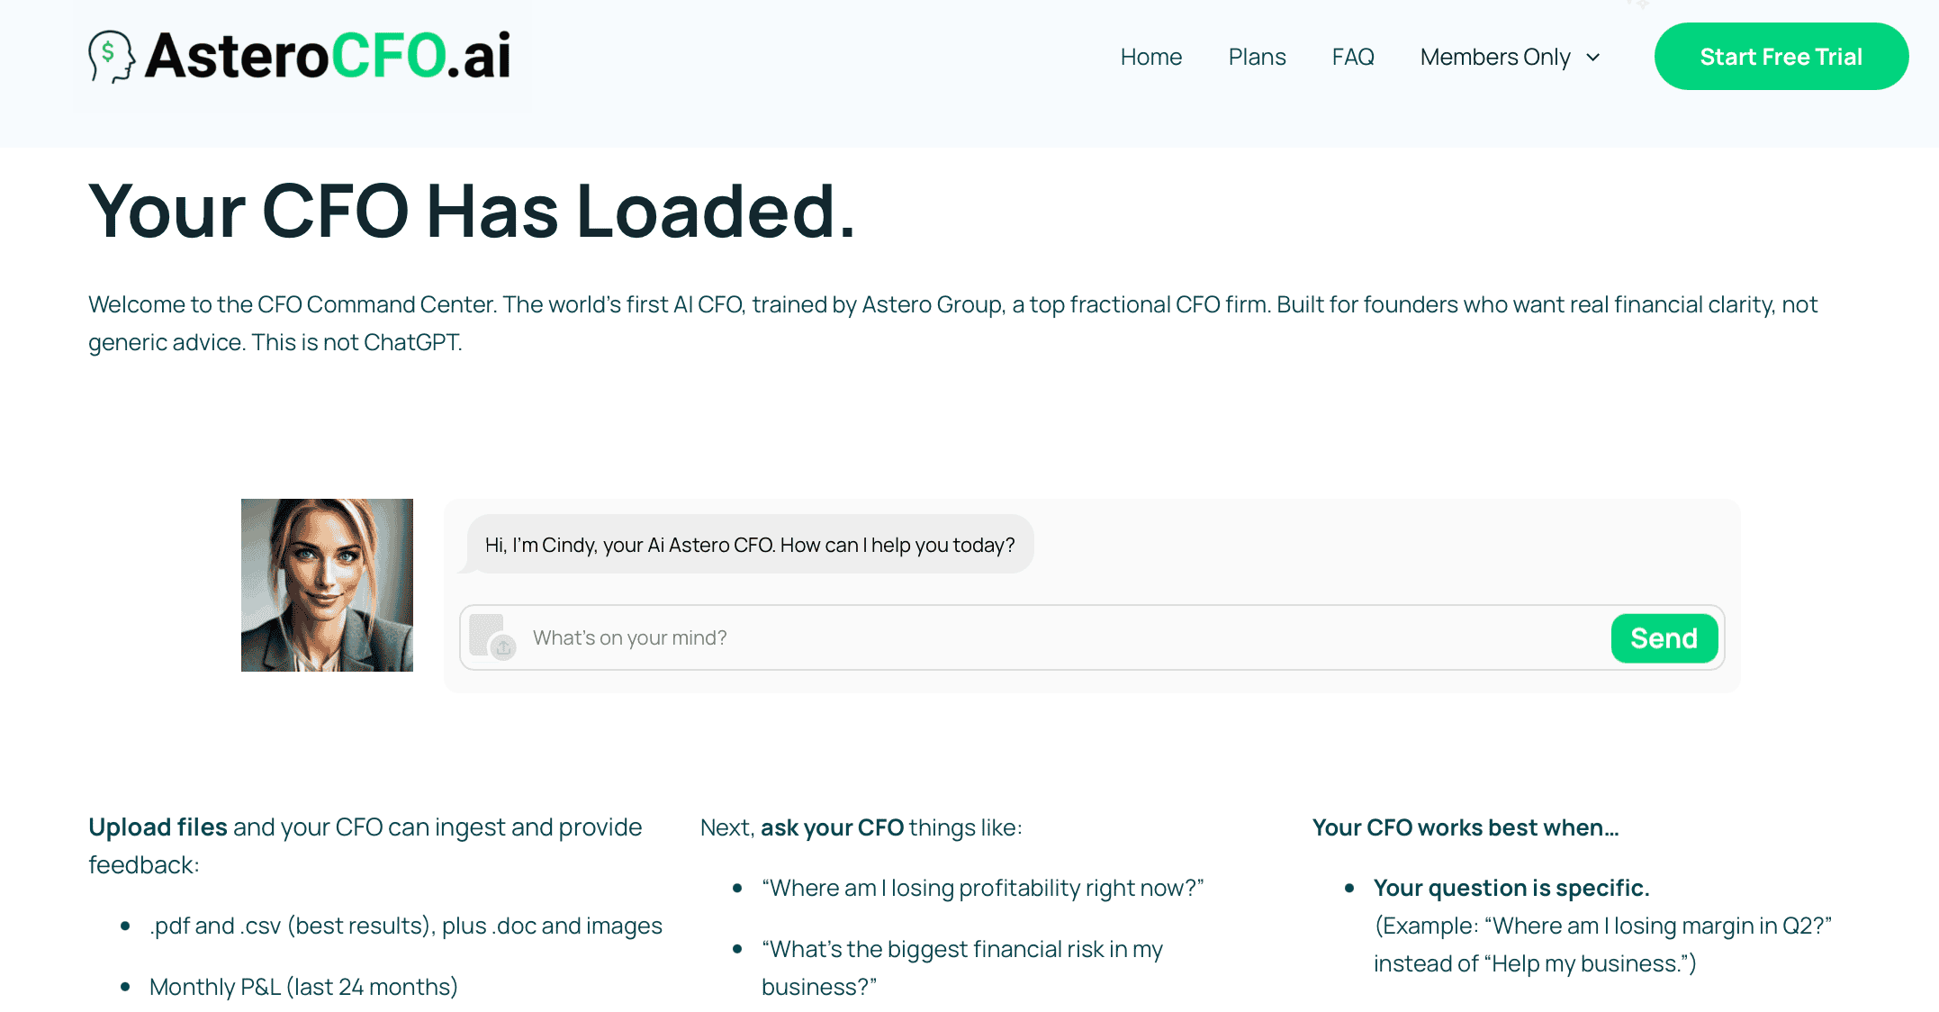Screen dimensions: 1939x1012
Task: Click Cindy's avatar portrait
Action: coord(327,585)
